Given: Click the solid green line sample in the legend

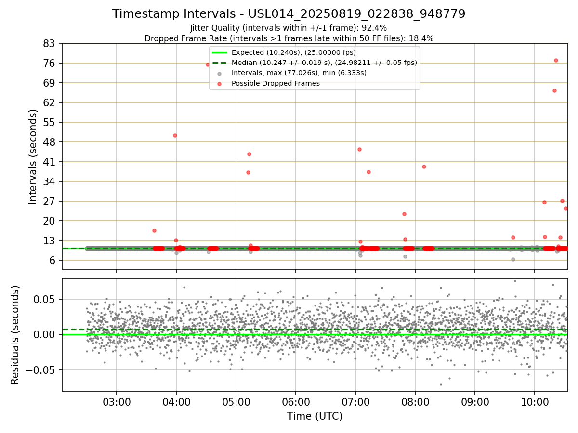Looking at the screenshot, I should (x=219, y=52).
